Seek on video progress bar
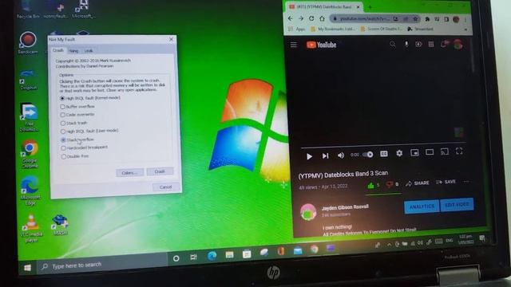Screen dimensions: 511x287 (383, 145)
